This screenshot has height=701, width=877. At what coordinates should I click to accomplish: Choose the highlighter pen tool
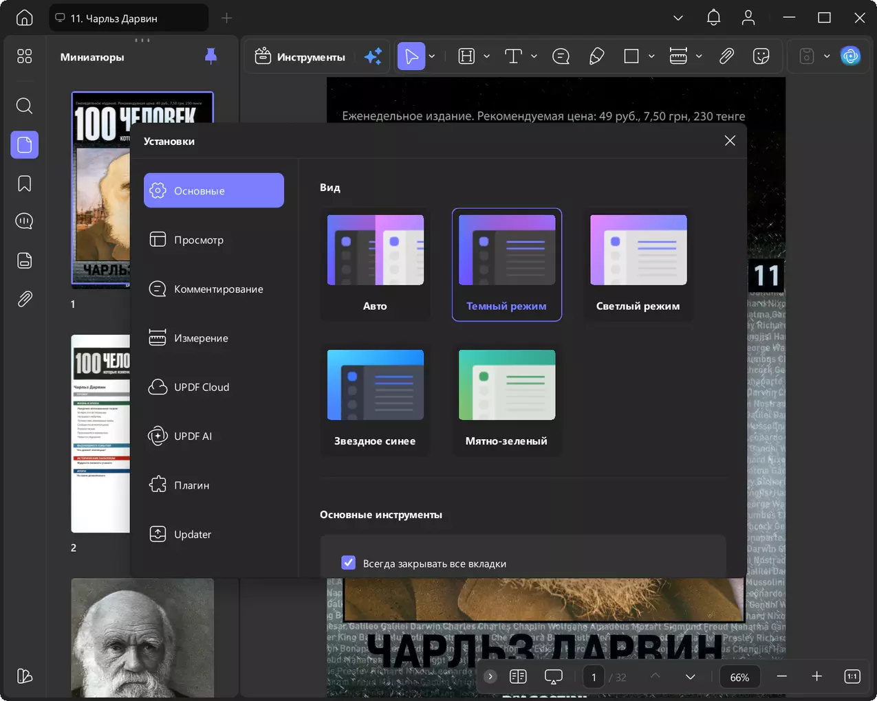point(596,56)
